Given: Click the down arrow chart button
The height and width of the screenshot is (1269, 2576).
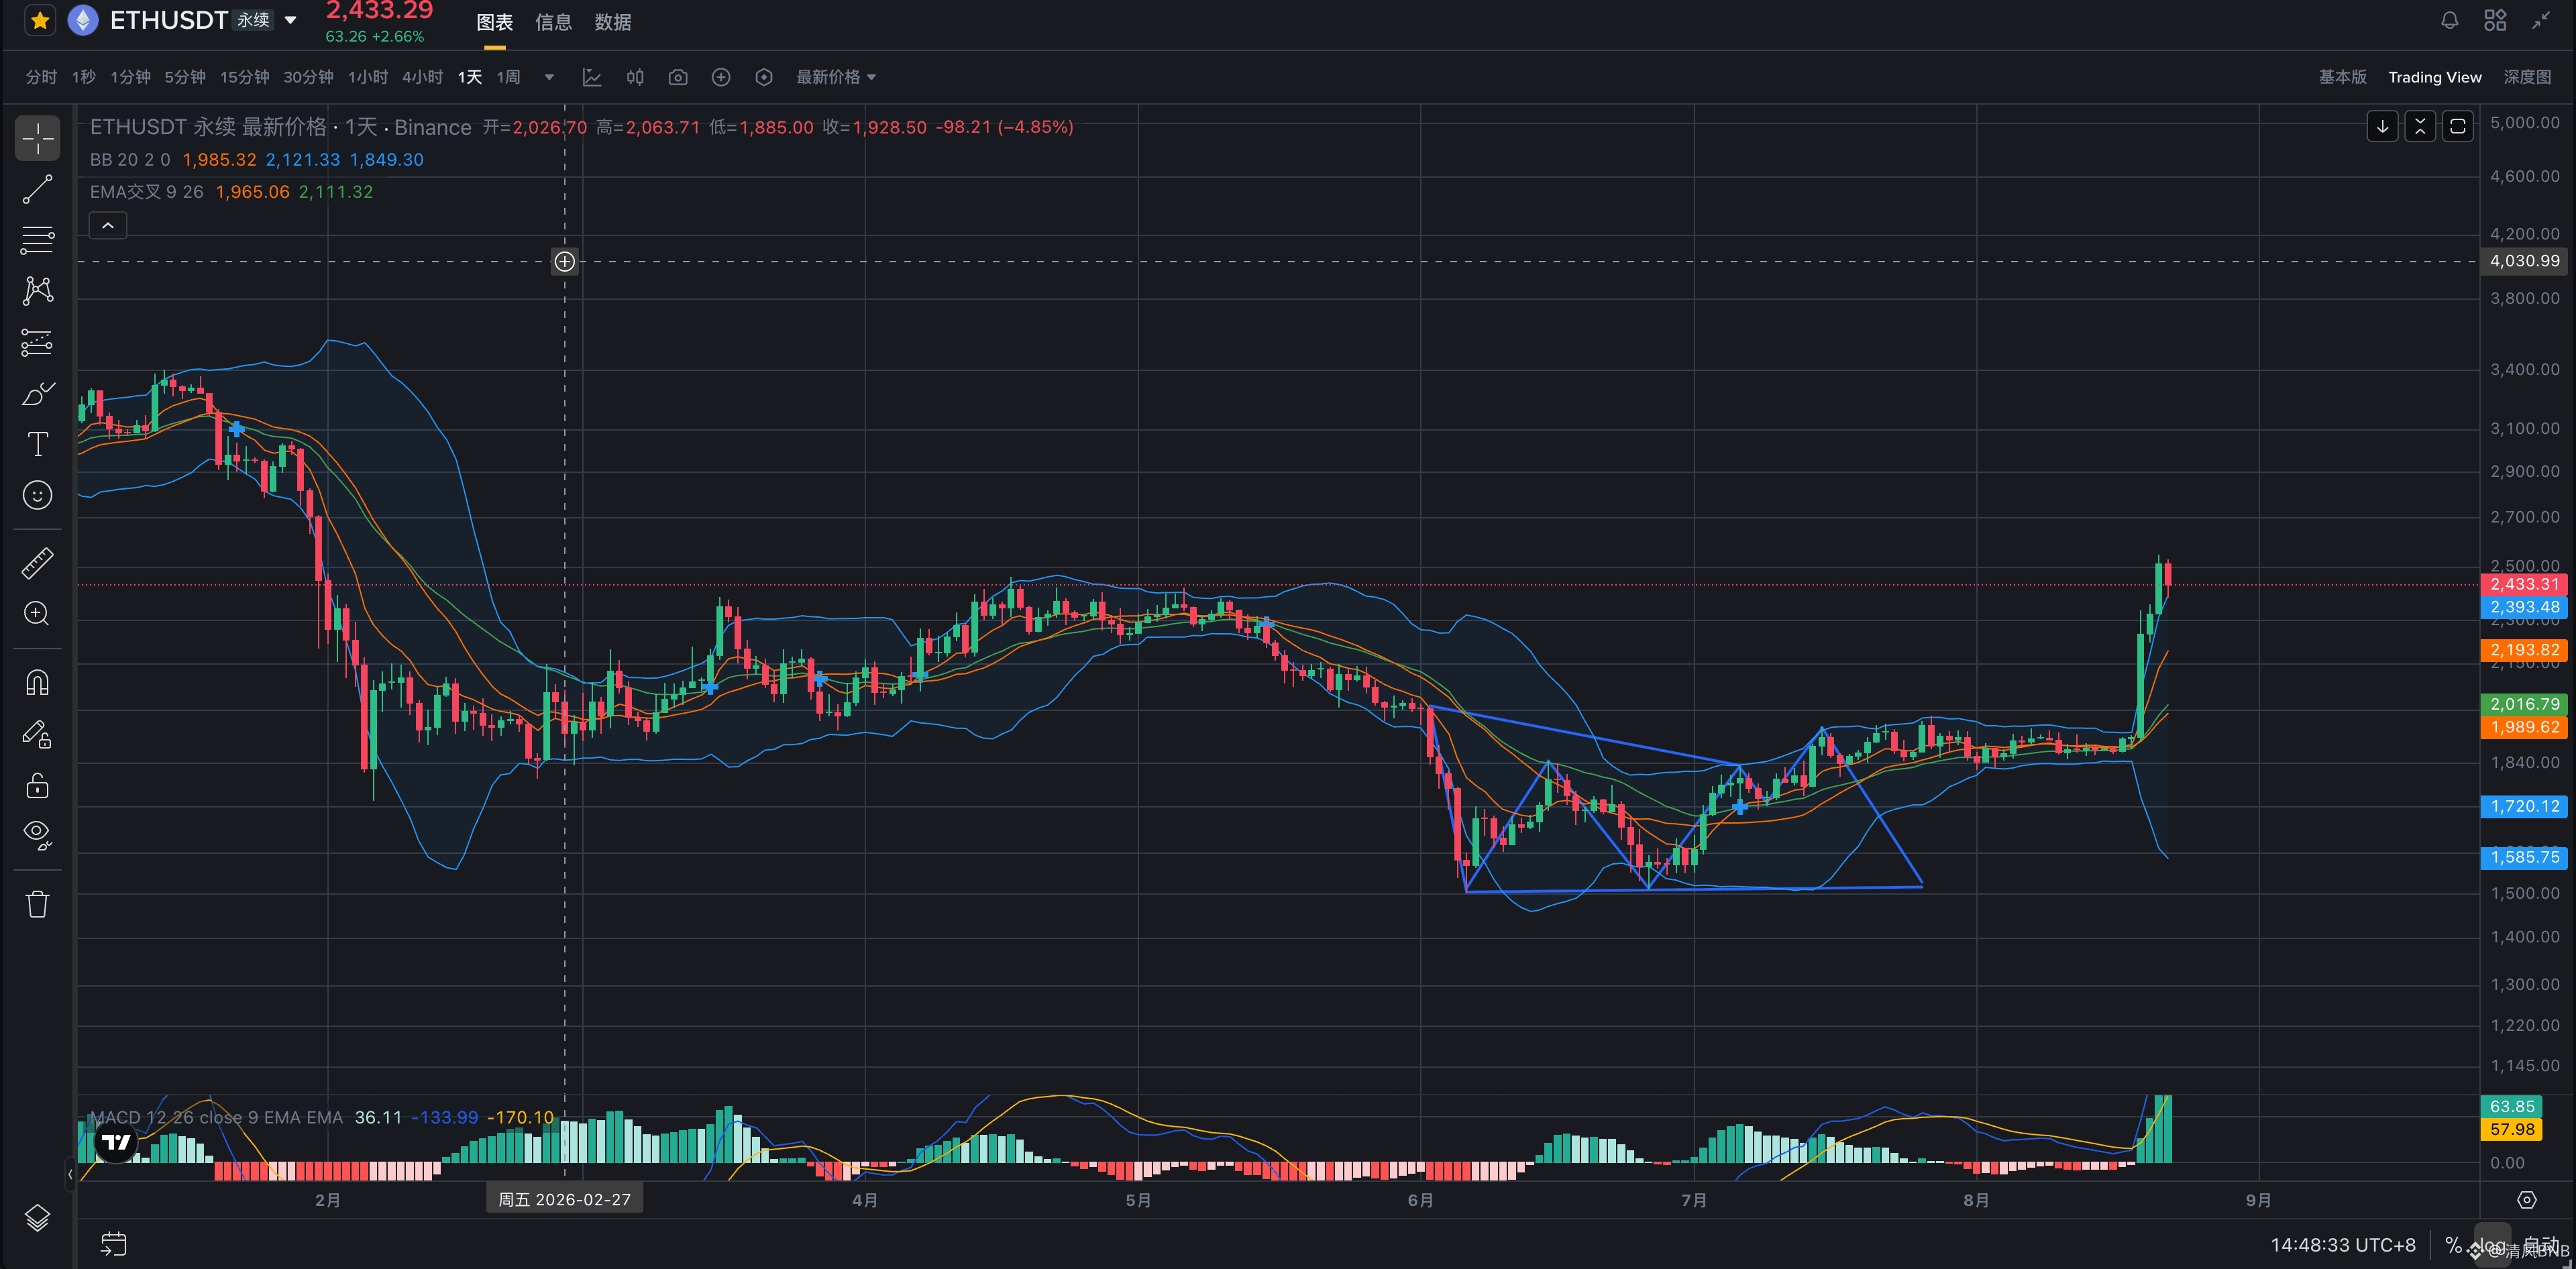Looking at the screenshot, I should (x=2382, y=126).
